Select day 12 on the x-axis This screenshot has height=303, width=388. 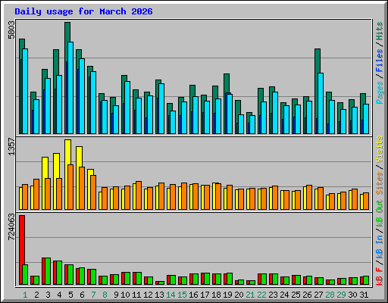pos(148,295)
